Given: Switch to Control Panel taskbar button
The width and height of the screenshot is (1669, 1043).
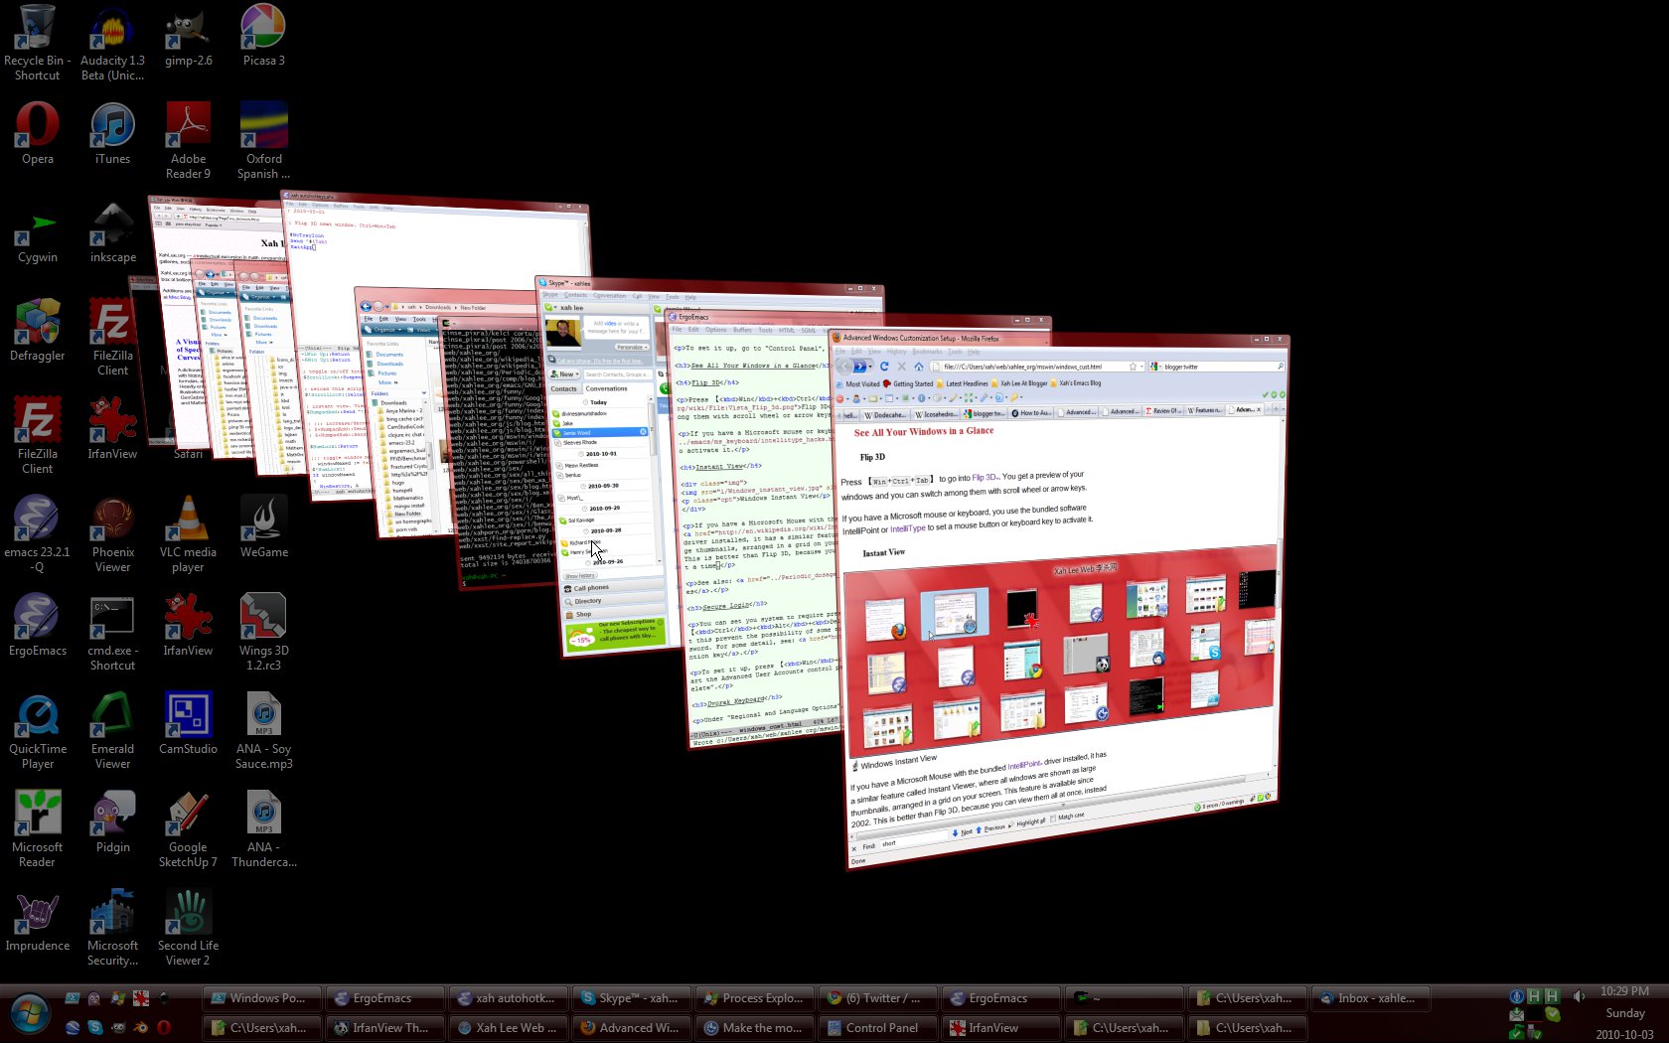Looking at the screenshot, I should 876,1027.
